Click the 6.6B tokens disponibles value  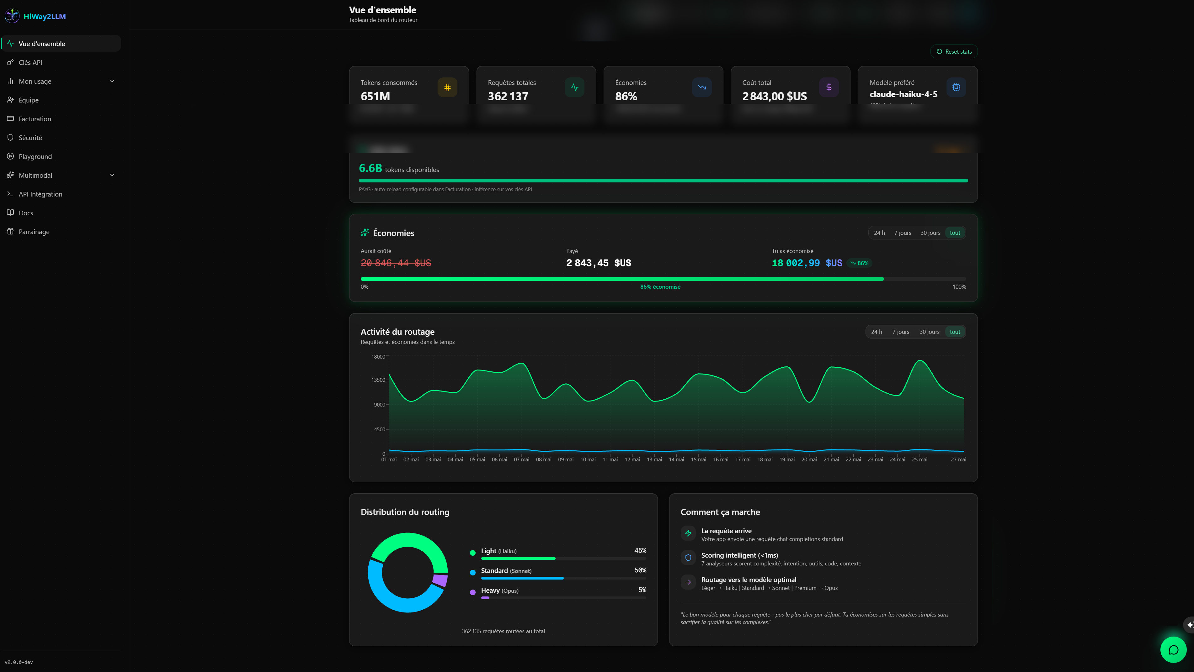[x=399, y=168]
